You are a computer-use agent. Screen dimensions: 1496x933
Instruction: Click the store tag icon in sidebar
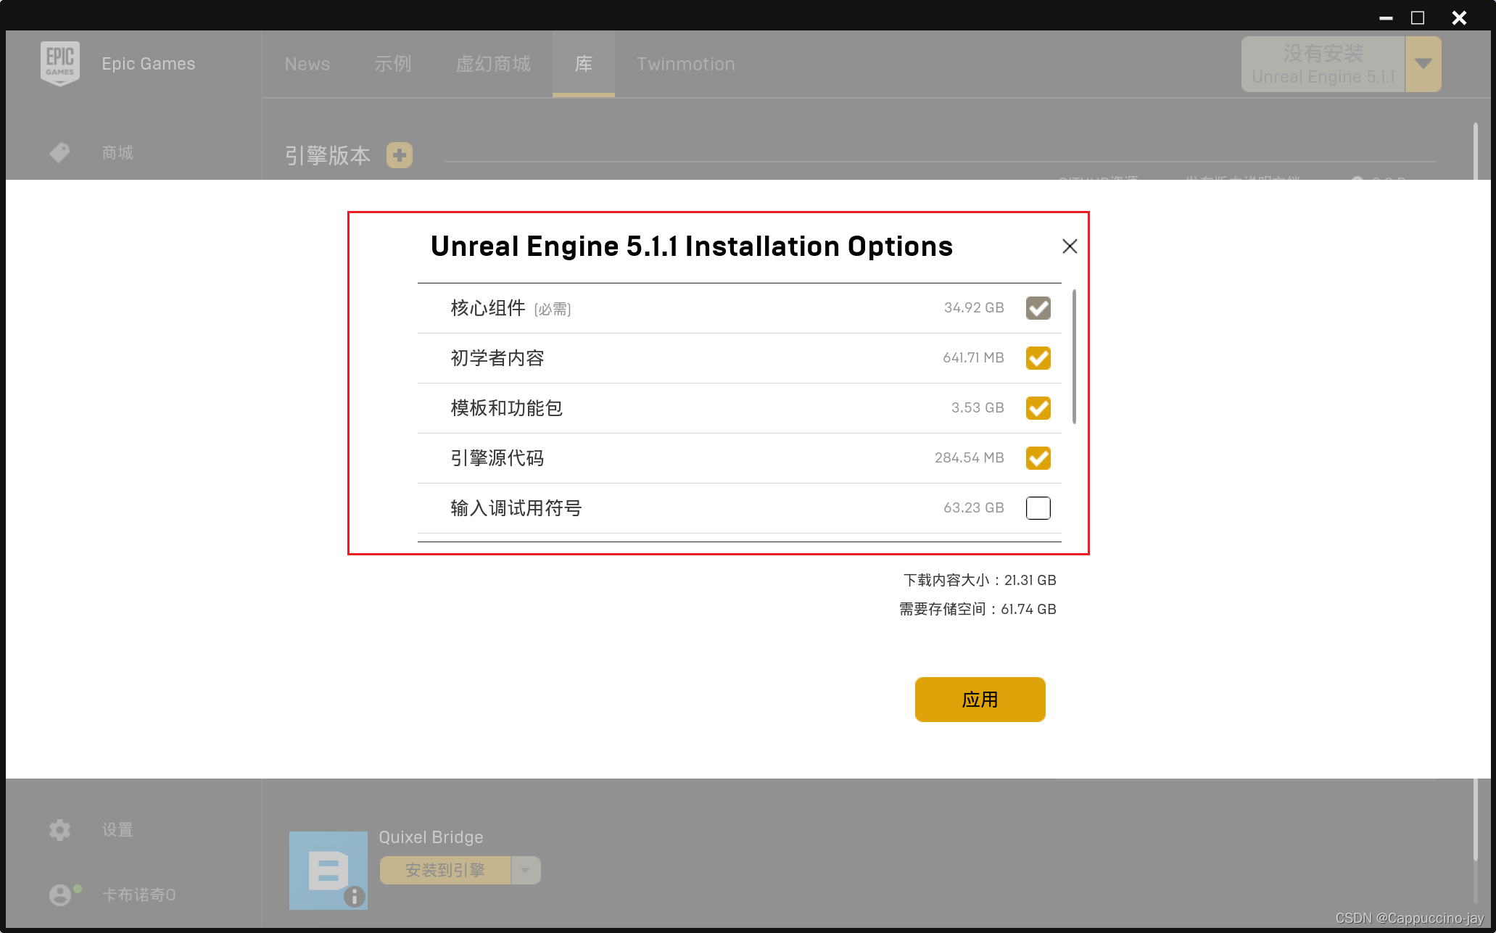point(59,152)
